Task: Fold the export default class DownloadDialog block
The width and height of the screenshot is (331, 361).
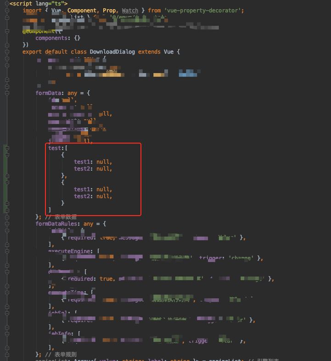Action: [7, 52]
